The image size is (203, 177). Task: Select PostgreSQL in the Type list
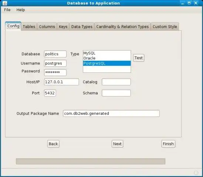tap(107, 63)
